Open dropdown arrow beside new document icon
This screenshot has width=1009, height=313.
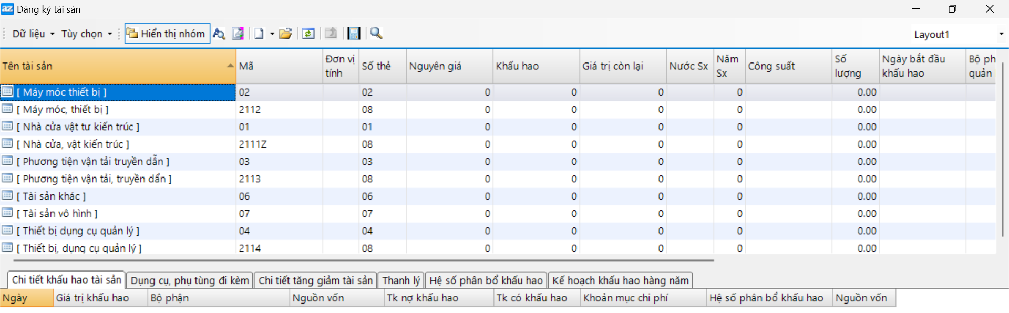(272, 34)
